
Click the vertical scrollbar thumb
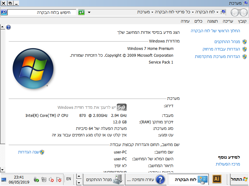[2, 86]
